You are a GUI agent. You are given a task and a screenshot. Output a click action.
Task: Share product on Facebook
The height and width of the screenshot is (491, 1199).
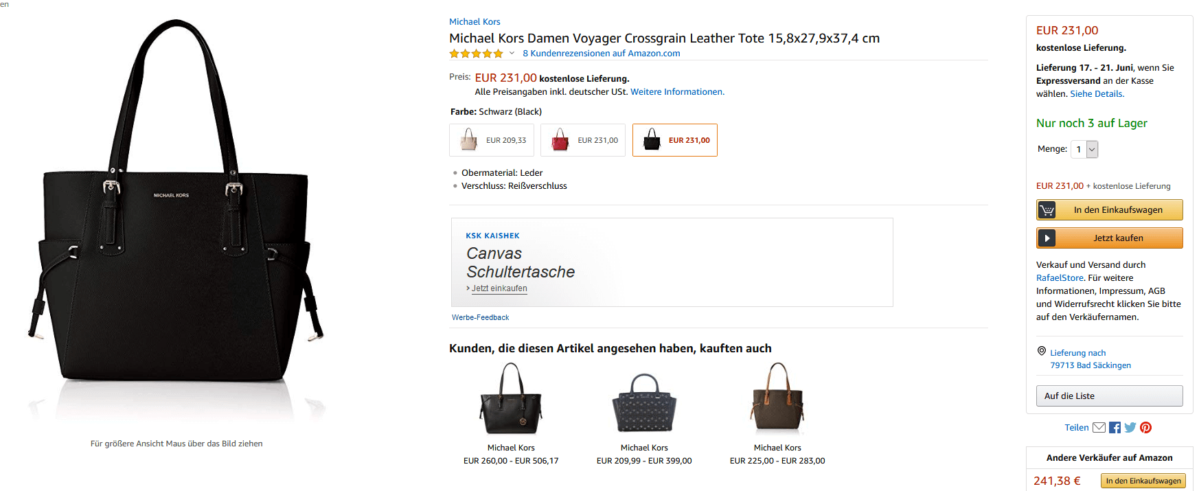(1115, 428)
